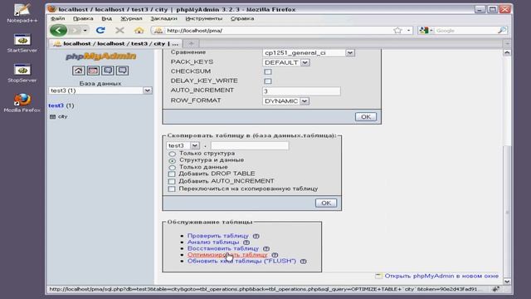
Task: Select localhost / test3 / city tab
Action: coord(116,44)
